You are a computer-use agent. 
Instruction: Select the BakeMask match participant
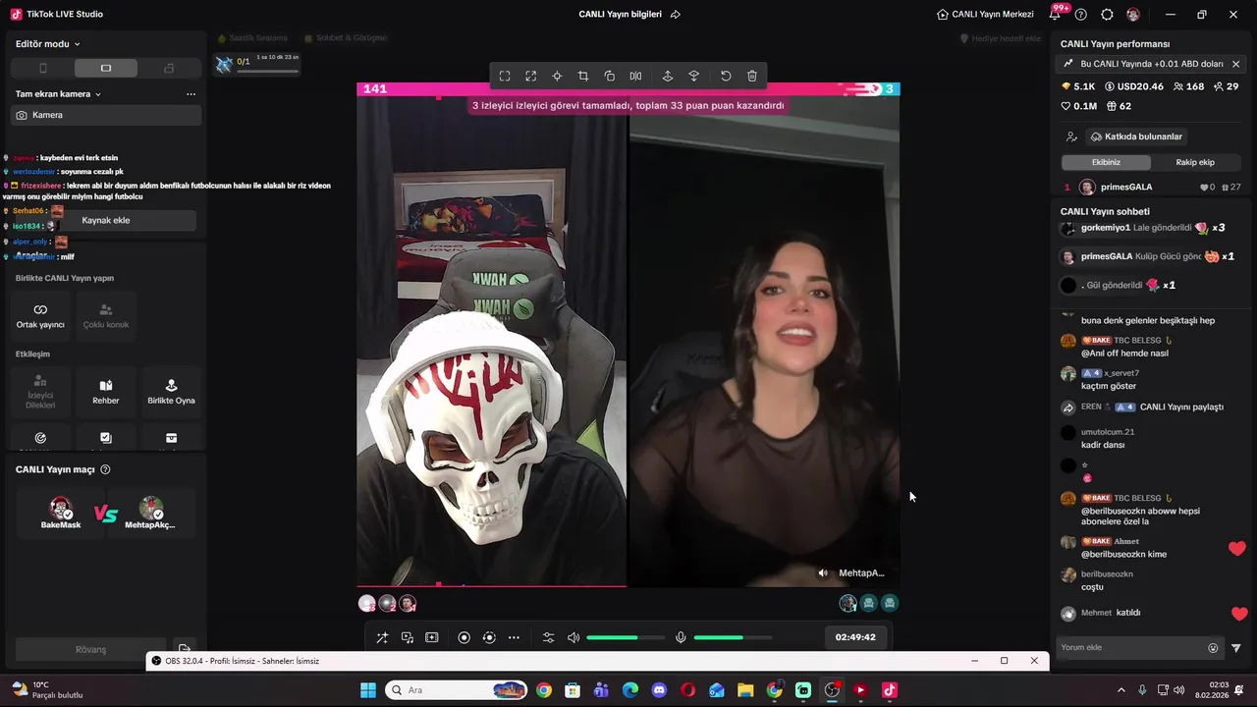point(61,513)
